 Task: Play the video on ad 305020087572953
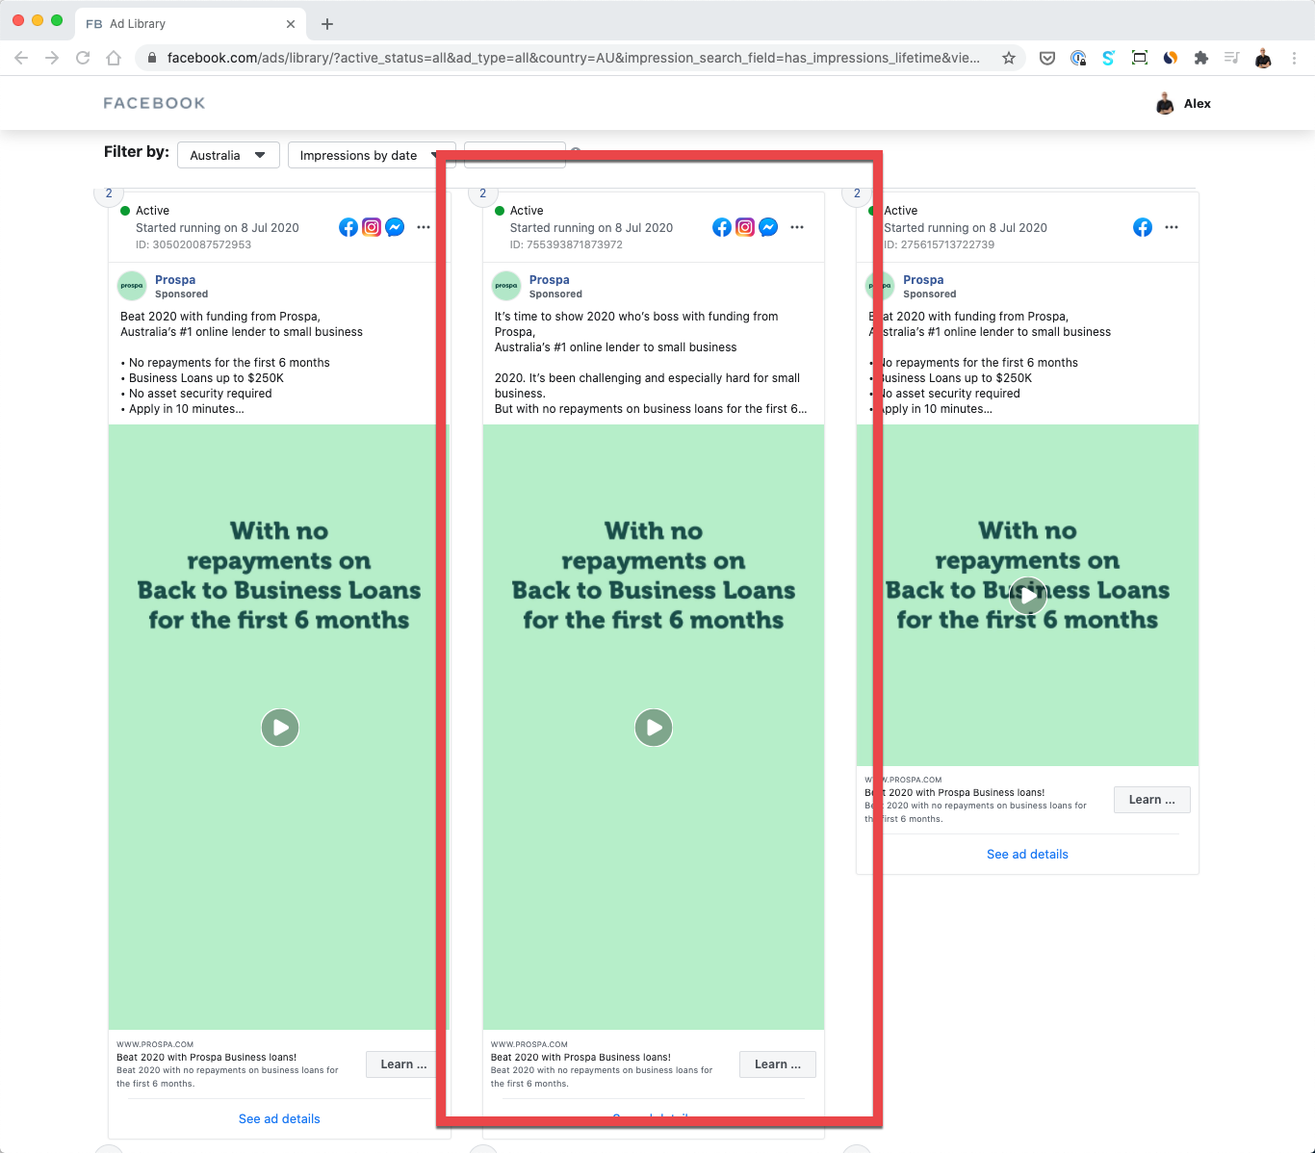(x=280, y=728)
